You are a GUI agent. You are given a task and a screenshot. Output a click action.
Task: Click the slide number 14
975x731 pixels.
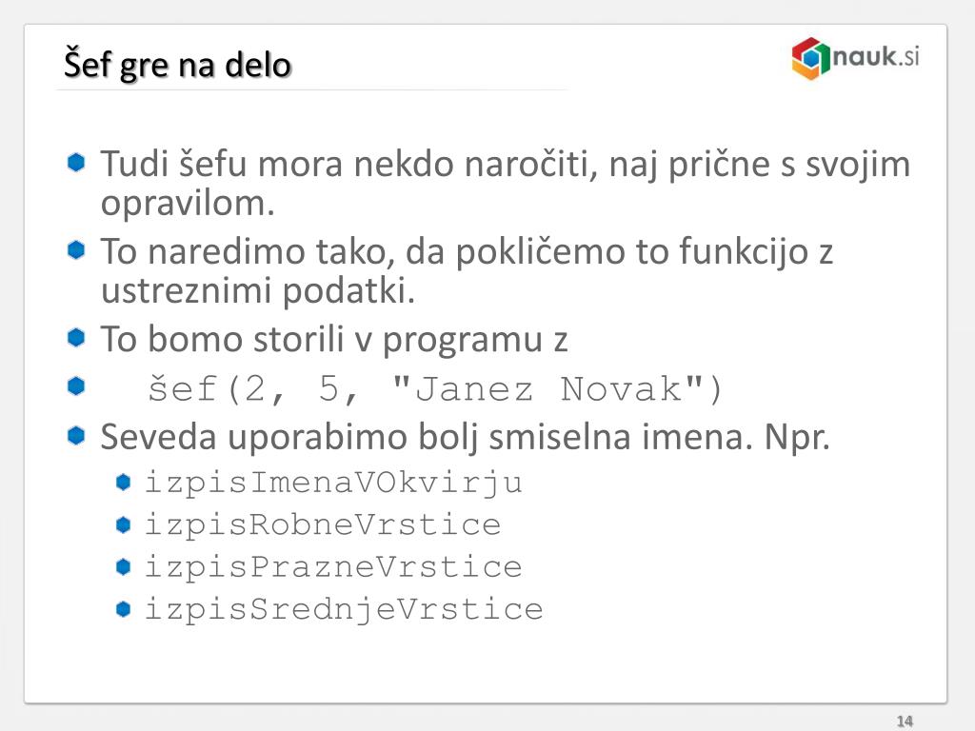(905, 721)
